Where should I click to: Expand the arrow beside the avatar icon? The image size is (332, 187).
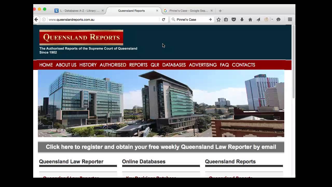click(x=272, y=19)
